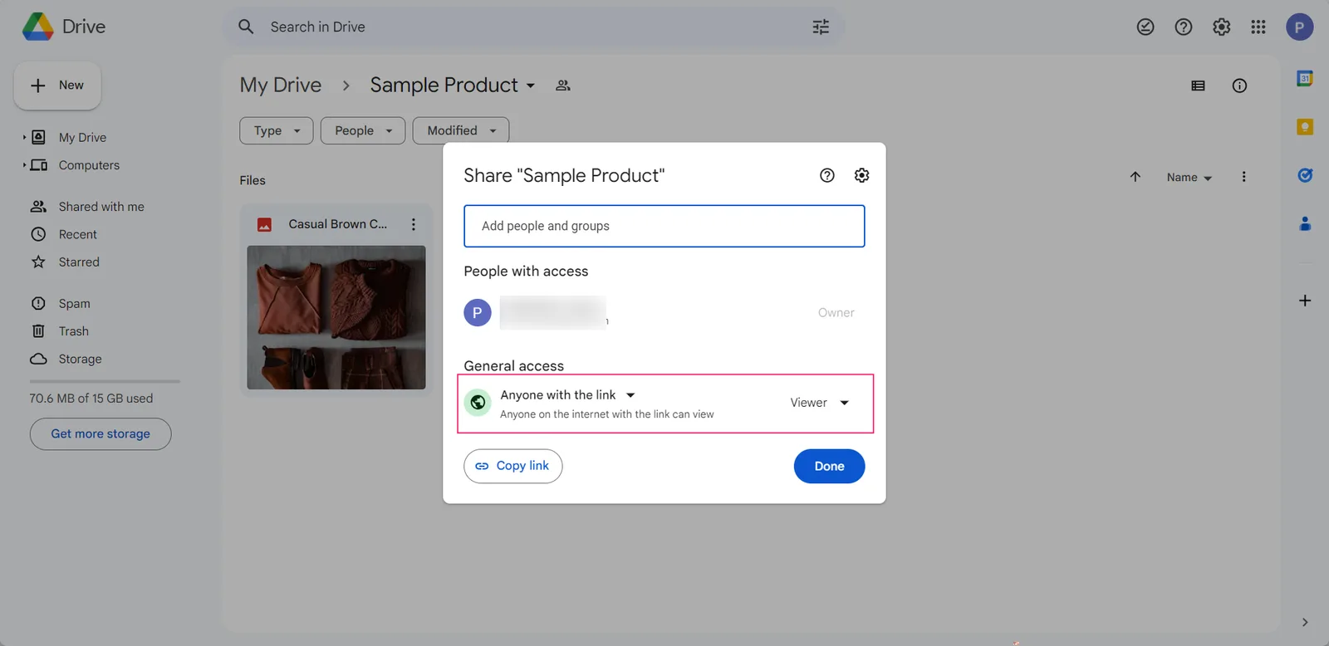Switch to list layout view
This screenshot has height=646, width=1329.
[1198, 86]
